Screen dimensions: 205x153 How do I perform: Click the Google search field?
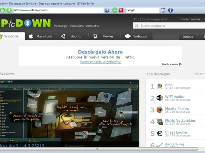(142, 10)
